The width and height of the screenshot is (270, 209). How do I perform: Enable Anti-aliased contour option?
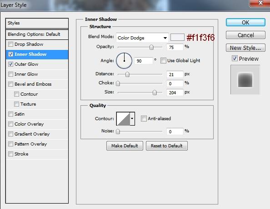tap(144, 118)
